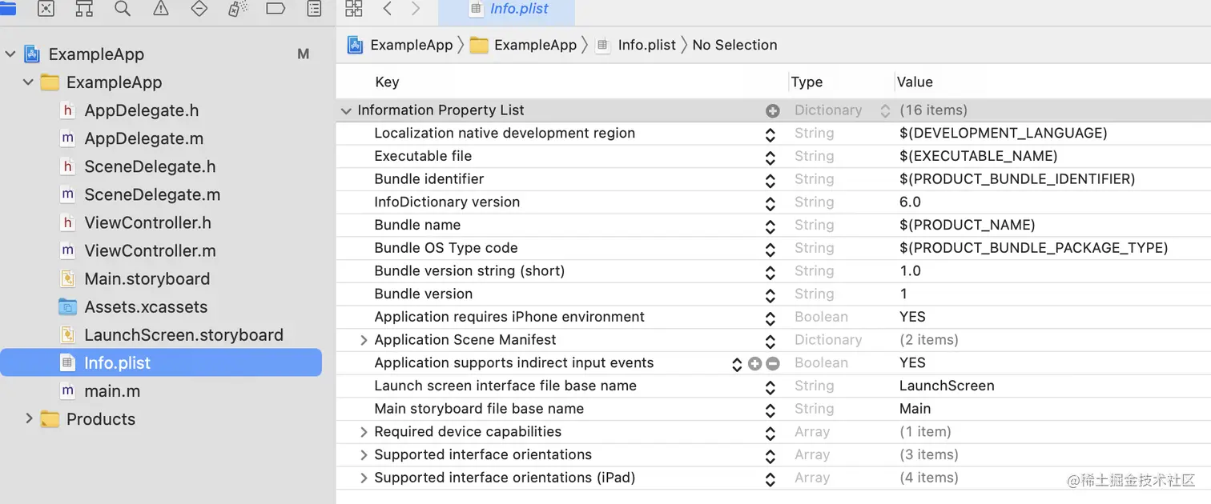Open the Source Control navigator
The width and height of the screenshot is (1211, 504).
coord(46,8)
